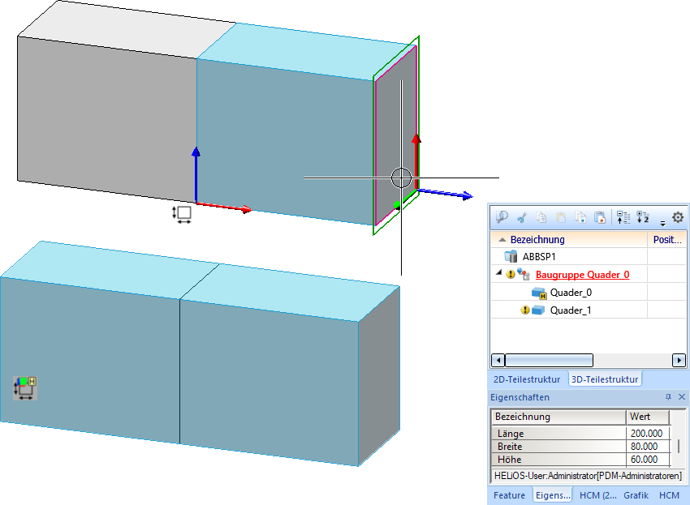Sort by the Bezeichnung column header
Viewport: 690px width, 505px height.
pos(569,240)
